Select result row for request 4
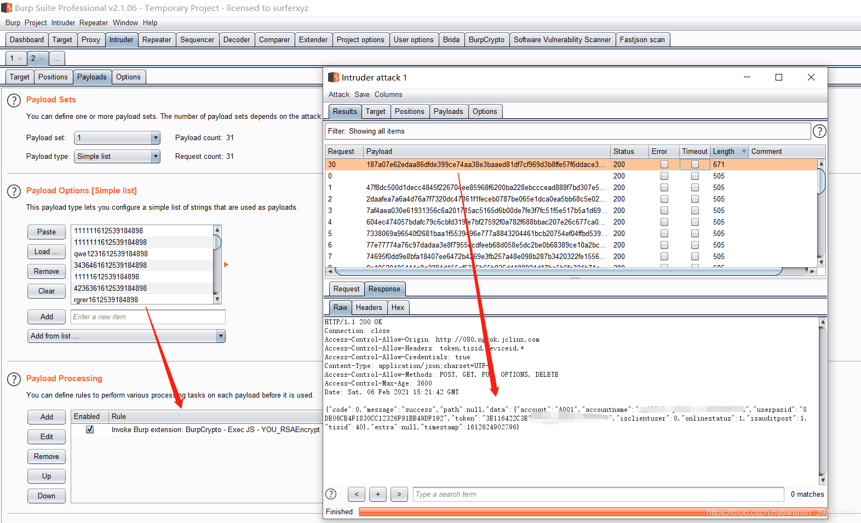This screenshot has width=861, height=523. (x=571, y=222)
